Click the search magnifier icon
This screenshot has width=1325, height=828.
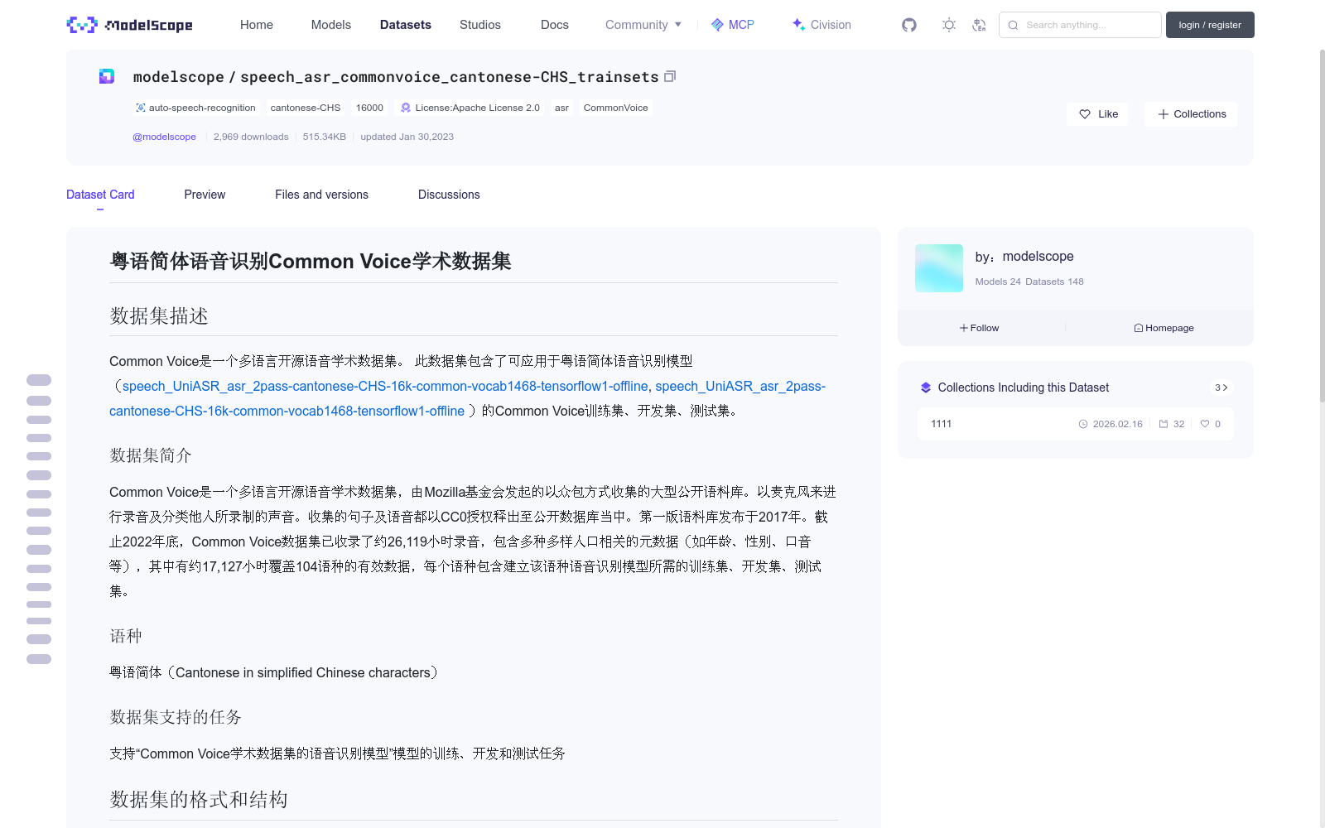[1013, 25]
